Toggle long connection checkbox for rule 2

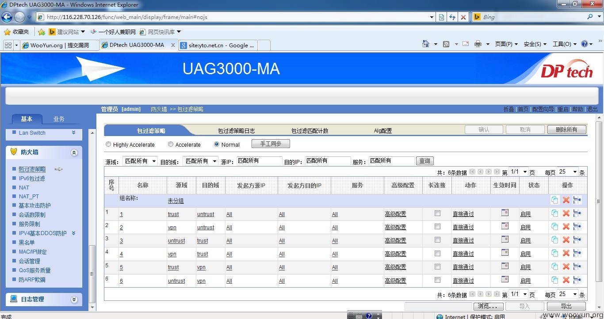point(437,226)
